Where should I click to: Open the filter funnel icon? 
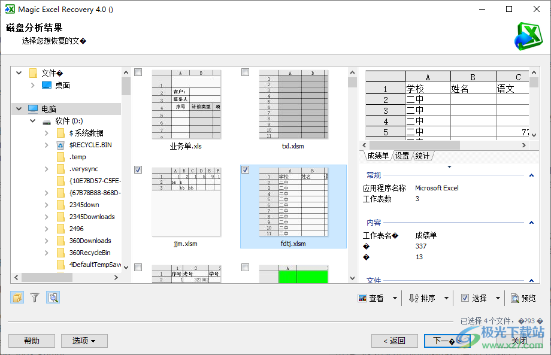click(x=34, y=297)
